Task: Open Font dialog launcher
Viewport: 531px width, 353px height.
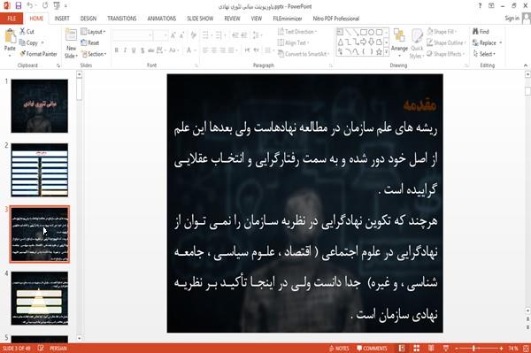Action: (196, 65)
